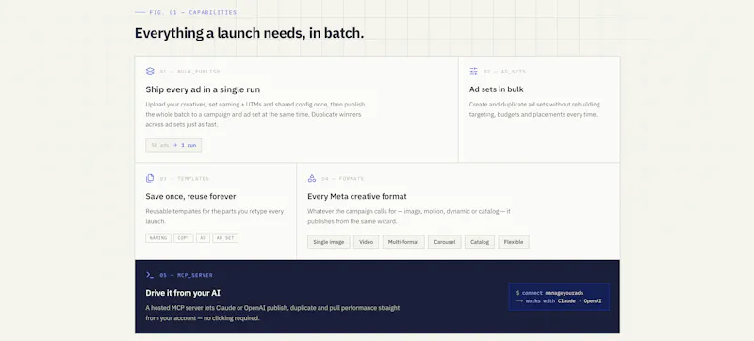The width and height of the screenshot is (754, 341).
Task: Click the AD template tag
Action: 203,238
